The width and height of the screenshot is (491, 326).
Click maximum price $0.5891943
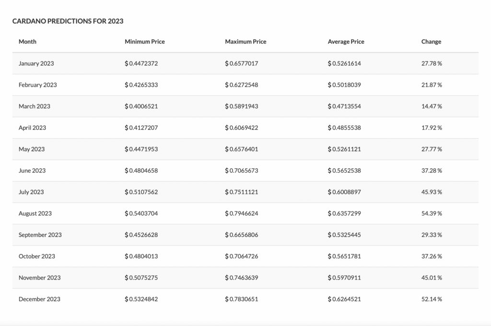tap(242, 106)
